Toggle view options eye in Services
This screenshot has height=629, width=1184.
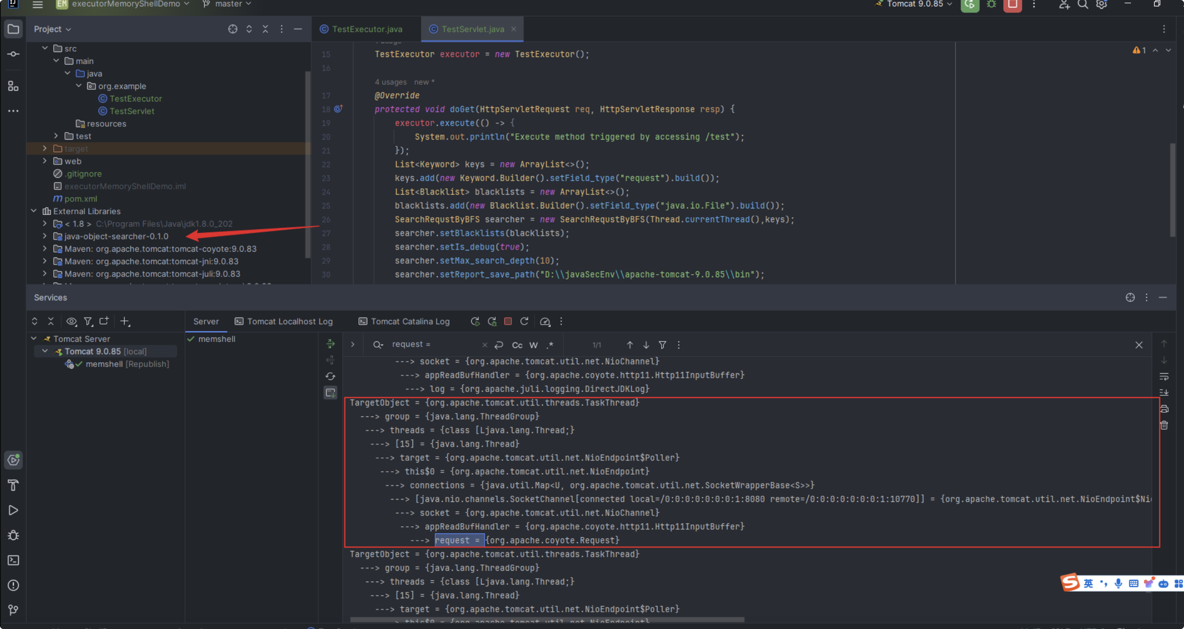72,321
